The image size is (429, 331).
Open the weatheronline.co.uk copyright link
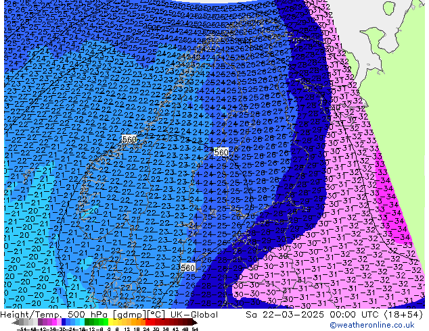[x=372, y=325]
